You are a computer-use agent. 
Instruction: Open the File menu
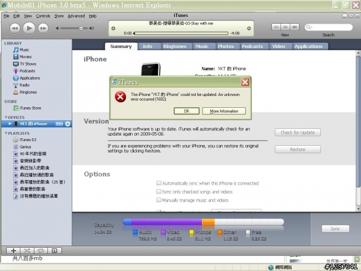(6, 16)
